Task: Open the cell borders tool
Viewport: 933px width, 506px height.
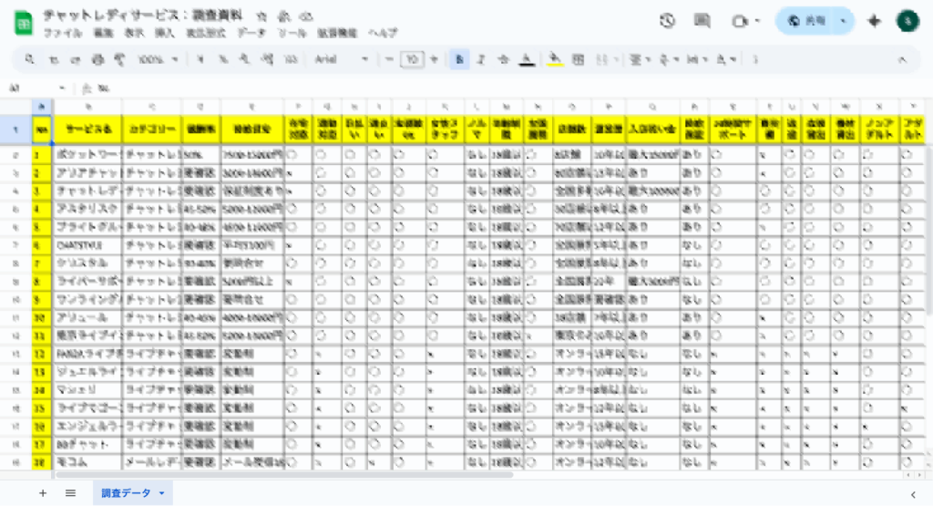Action: [x=578, y=59]
